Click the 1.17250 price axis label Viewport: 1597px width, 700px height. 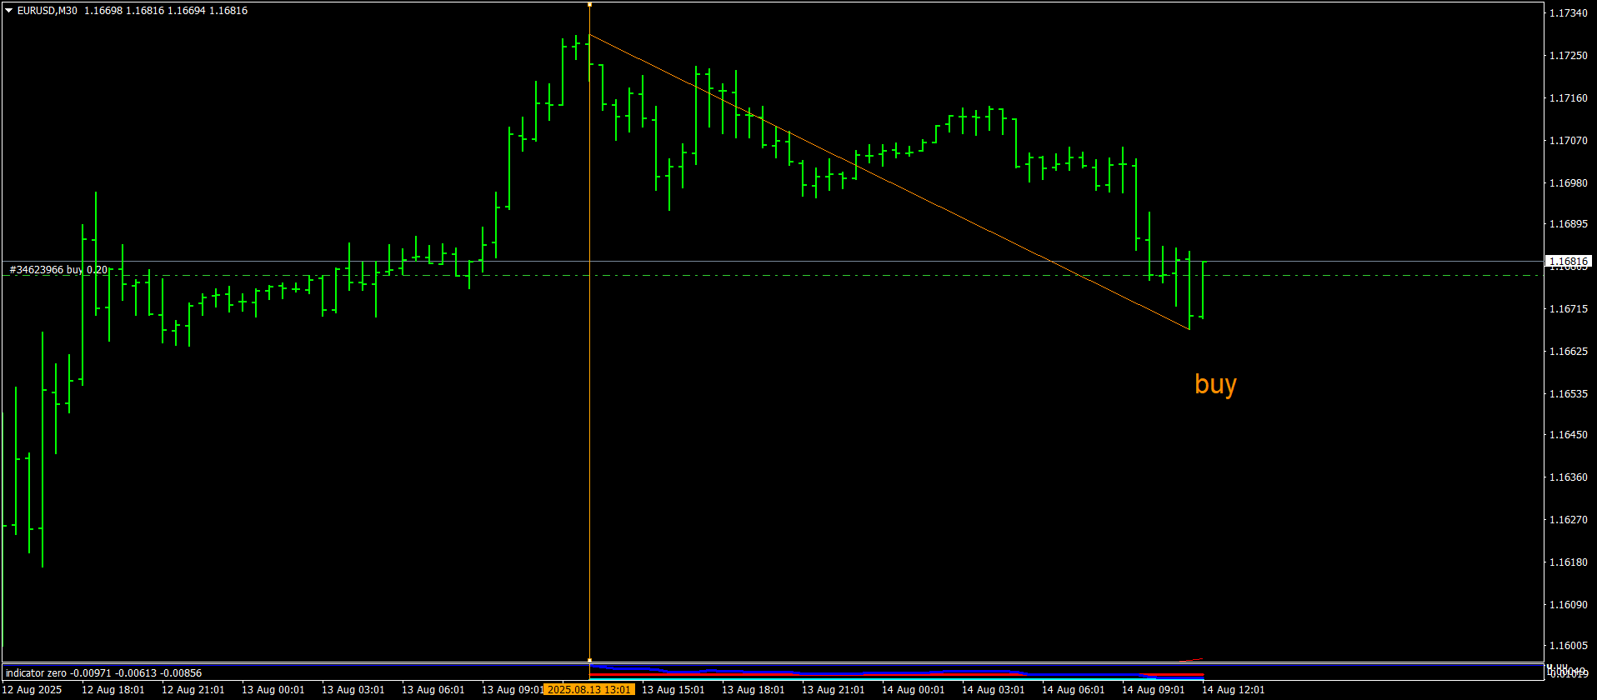pyautogui.click(x=1568, y=56)
